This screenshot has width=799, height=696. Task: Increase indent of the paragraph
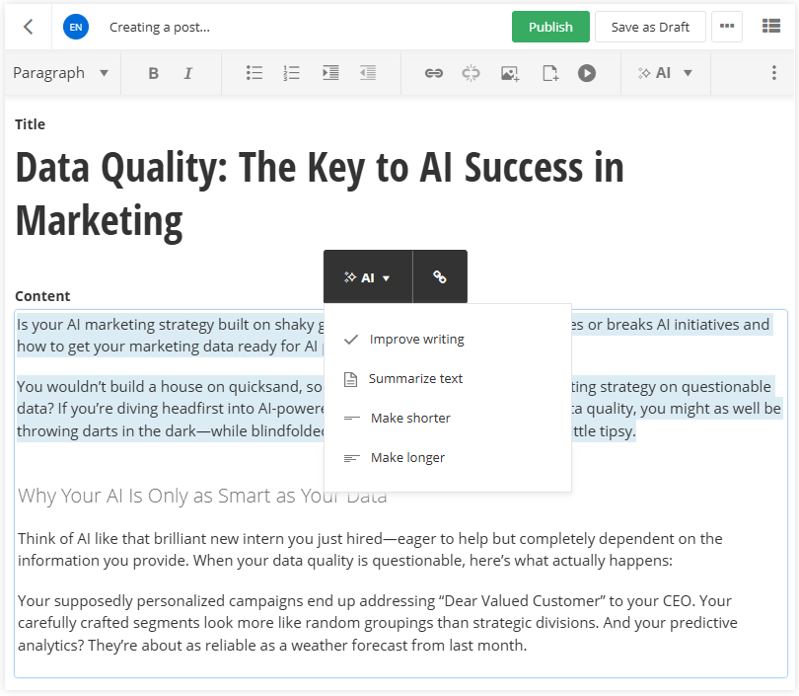click(x=330, y=73)
